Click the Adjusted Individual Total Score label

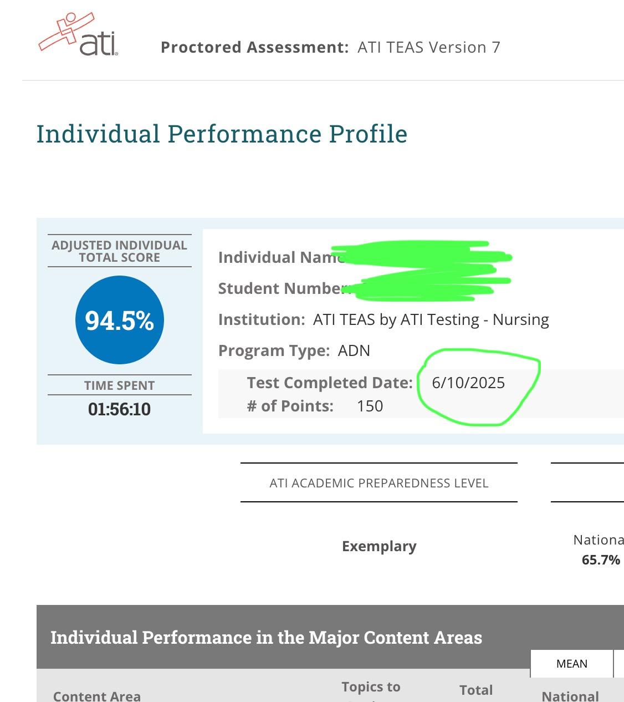pos(119,251)
